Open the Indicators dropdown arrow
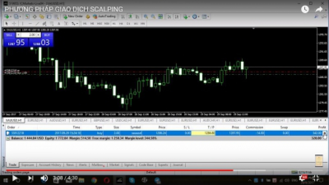The width and height of the screenshot is (329, 185). [x=189, y=17]
